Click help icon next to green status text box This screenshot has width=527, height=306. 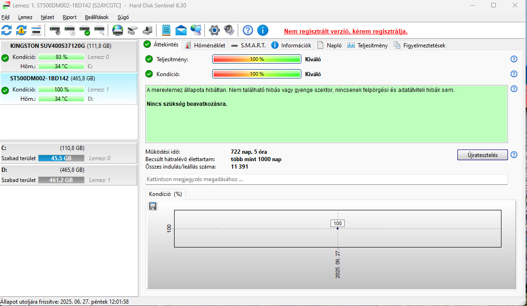[514, 89]
